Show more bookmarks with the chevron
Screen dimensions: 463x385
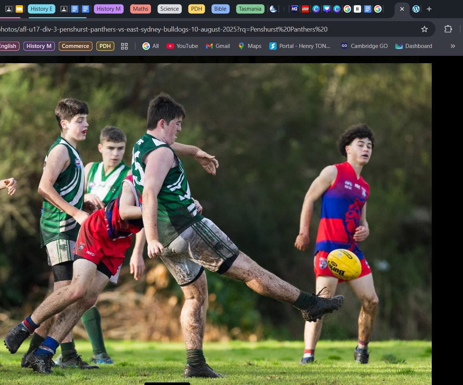tap(453, 46)
